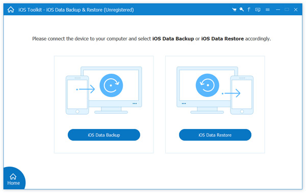Click the restore illustration with computer-to-phone arrow

pyautogui.click(x=215, y=90)
